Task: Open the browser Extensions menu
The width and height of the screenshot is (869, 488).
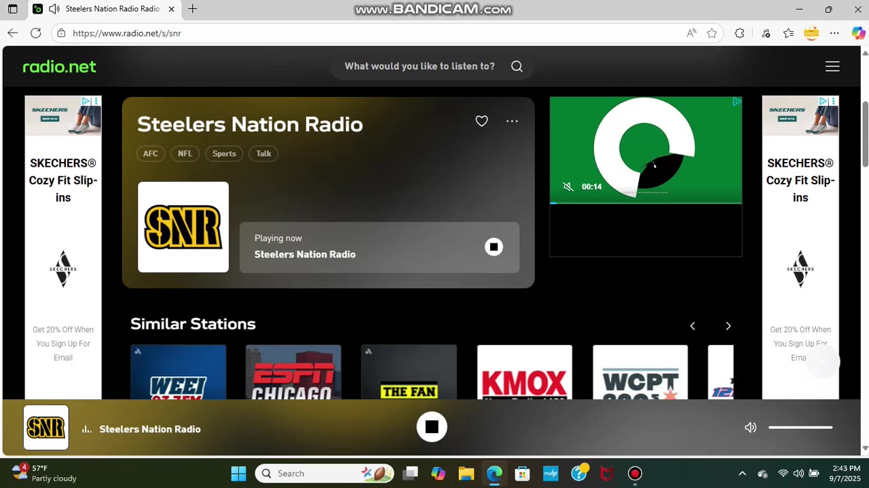Action: (x=739, y=33)
